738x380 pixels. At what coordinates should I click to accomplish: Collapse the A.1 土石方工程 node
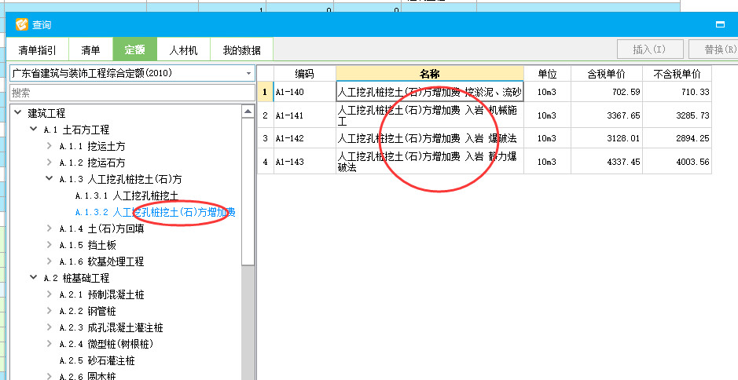34,129
